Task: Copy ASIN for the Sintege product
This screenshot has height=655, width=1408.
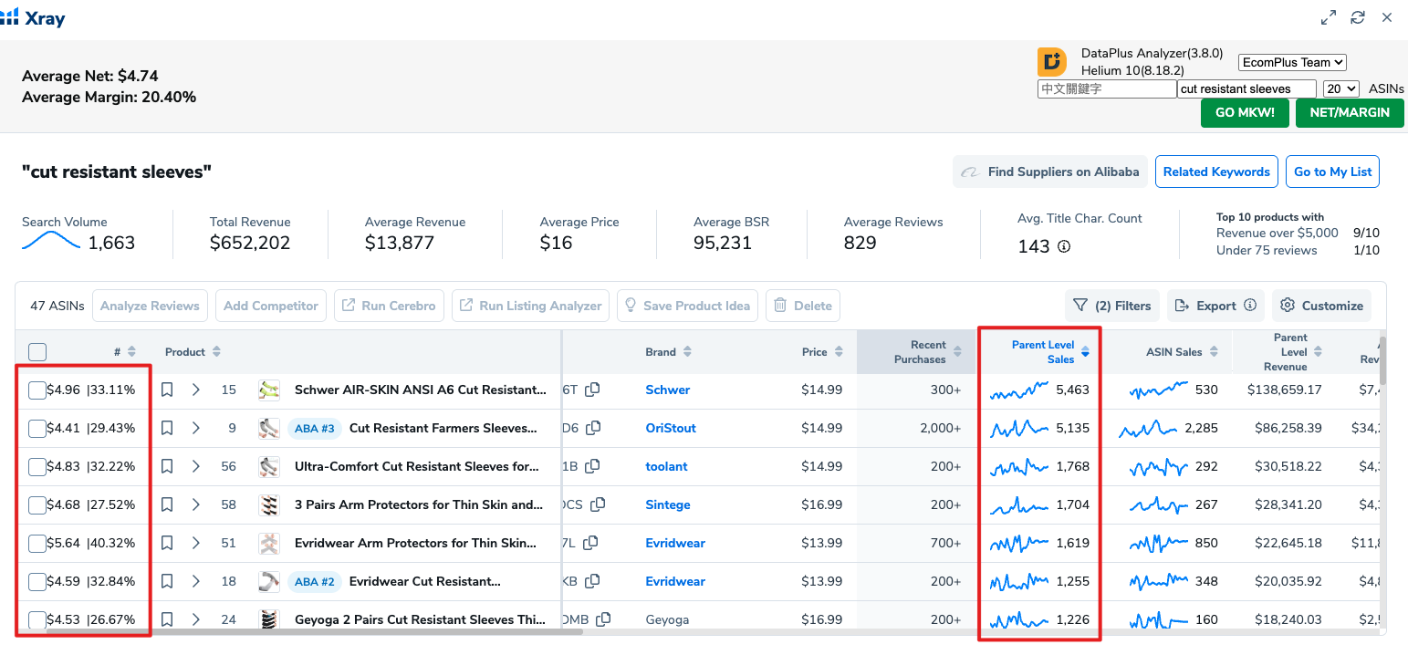Action: click(599, 504)
